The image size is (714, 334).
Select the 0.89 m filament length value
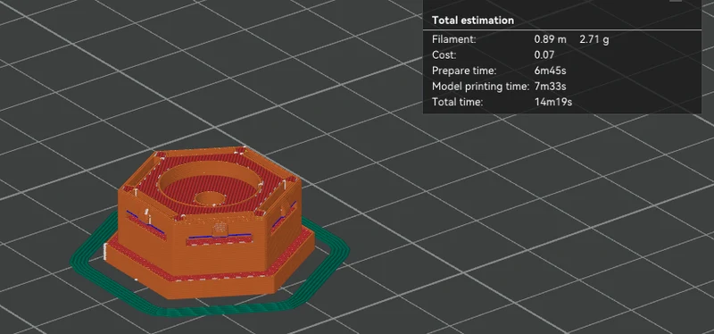click(x=550, y=39)
